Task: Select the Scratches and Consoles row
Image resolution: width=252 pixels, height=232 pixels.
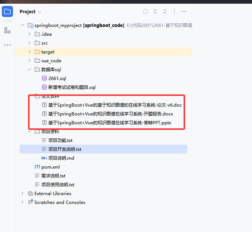Action: coord(103,202)
